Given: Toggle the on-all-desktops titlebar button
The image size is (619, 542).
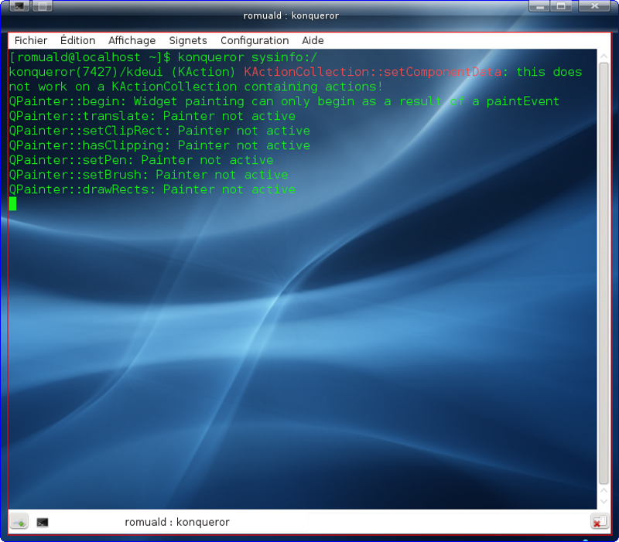Looking at the screenshot, I should pyautogui.click(x=43, y=6).
